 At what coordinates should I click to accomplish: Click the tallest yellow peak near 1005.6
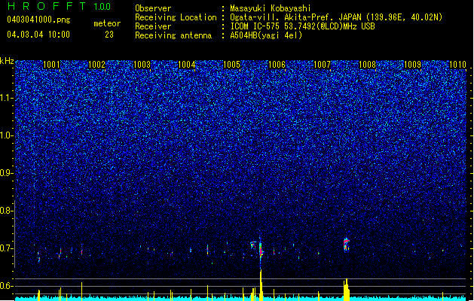click(261, 285)
